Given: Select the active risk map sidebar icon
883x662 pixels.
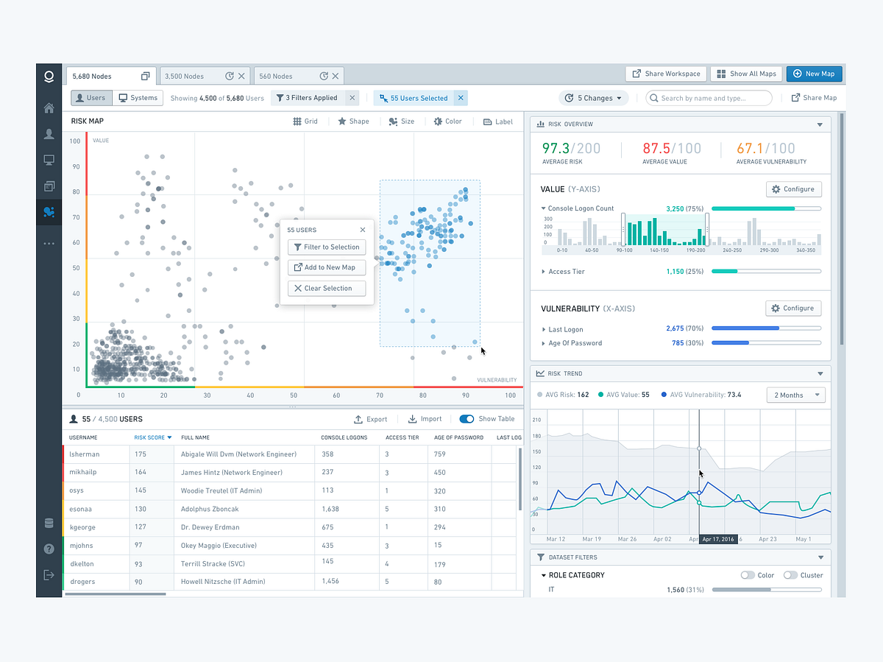Looking at the screenshot, I should tap(49, 212).
